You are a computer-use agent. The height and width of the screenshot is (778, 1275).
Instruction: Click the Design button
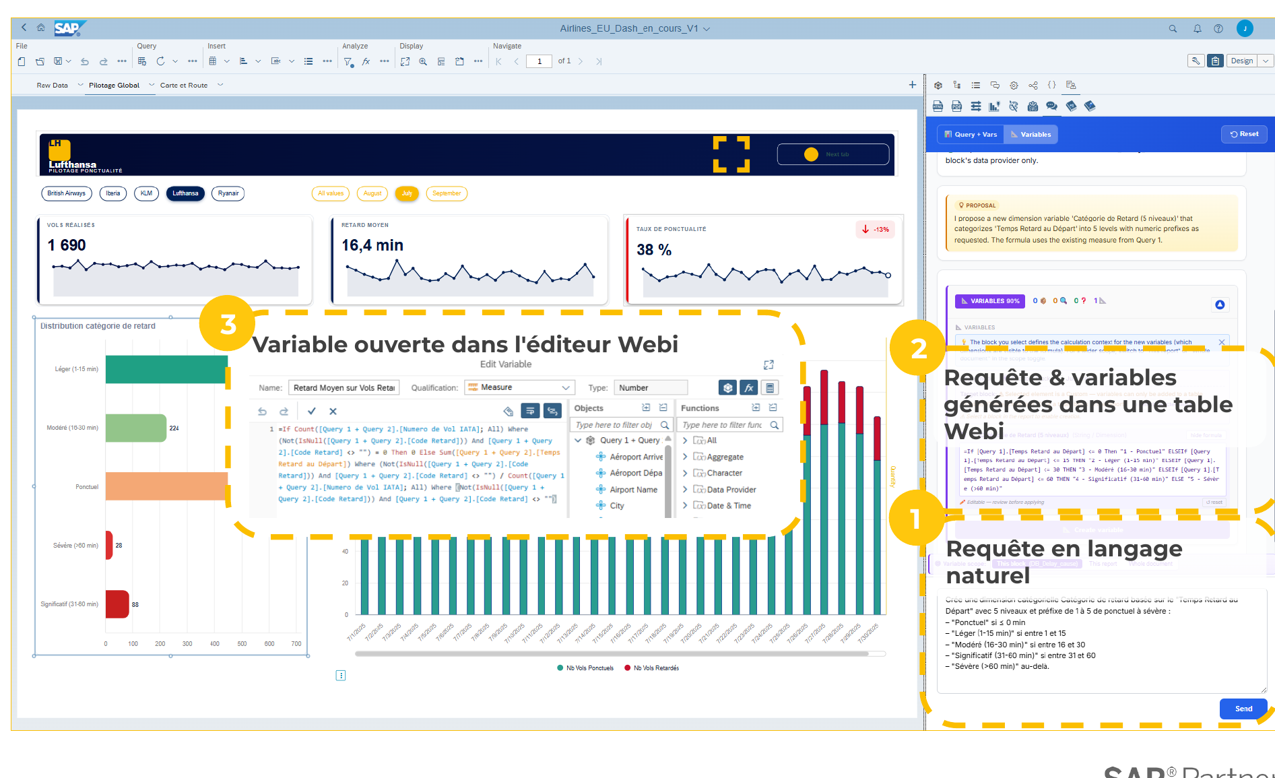click(x=1242, y=61)
